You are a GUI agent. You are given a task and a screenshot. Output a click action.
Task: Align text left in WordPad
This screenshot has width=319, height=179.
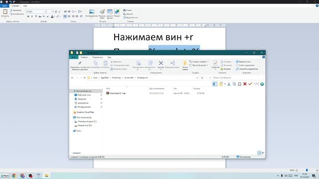(65, 16)
